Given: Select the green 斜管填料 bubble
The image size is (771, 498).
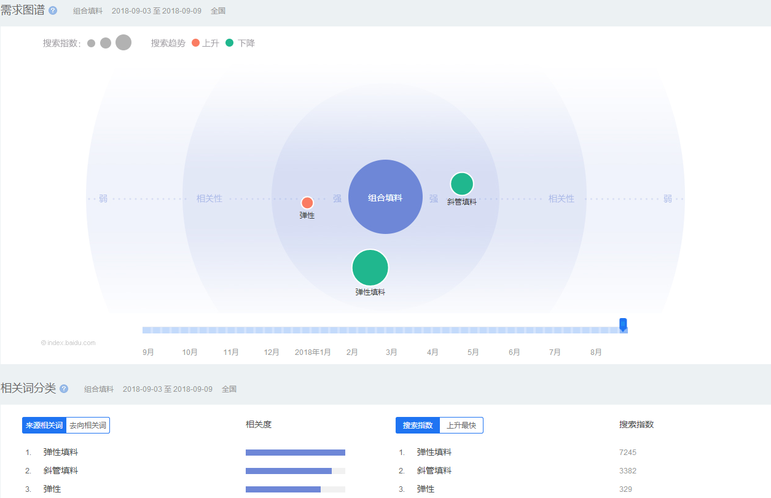Looking at the screenshot, I should (461, 184).
